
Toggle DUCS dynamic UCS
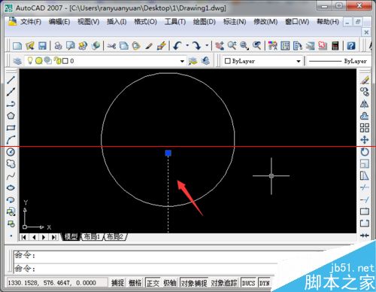point(248,283)
